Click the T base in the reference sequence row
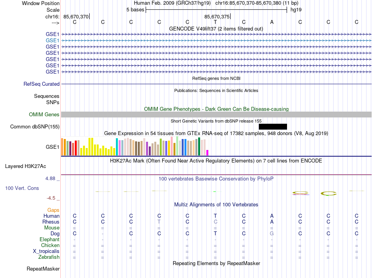 215,22
